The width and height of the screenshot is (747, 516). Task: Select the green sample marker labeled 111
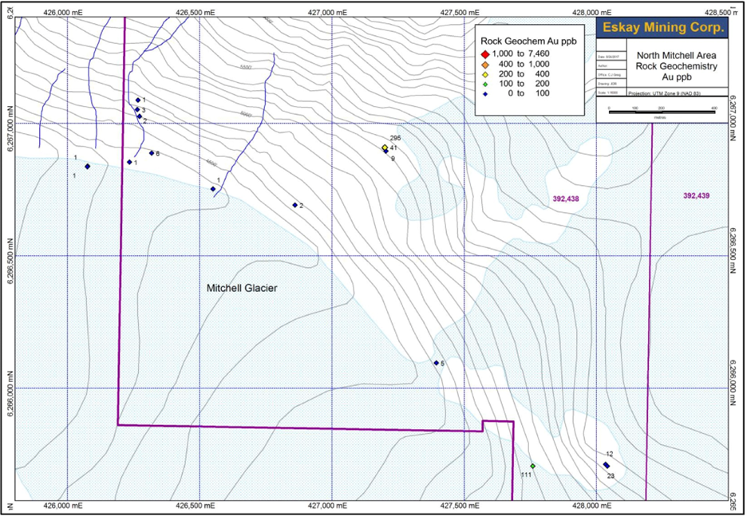[532, 466]
